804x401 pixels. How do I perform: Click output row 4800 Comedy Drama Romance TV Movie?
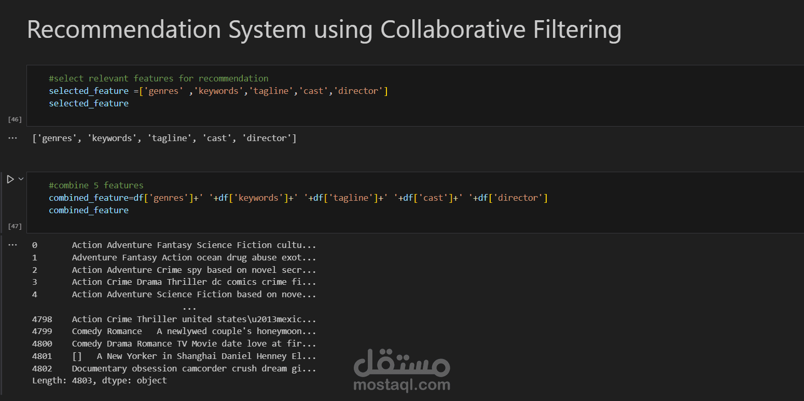[174, 343]
